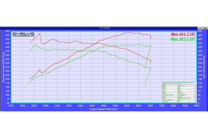208x138 pixels.
Task: Click the 9000 rpm tick on x-axis
Action: [197, 106]
